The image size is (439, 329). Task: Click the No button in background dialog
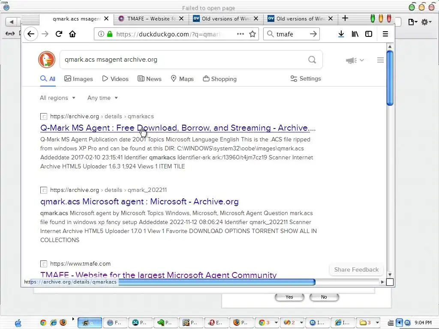pos(324,297)
